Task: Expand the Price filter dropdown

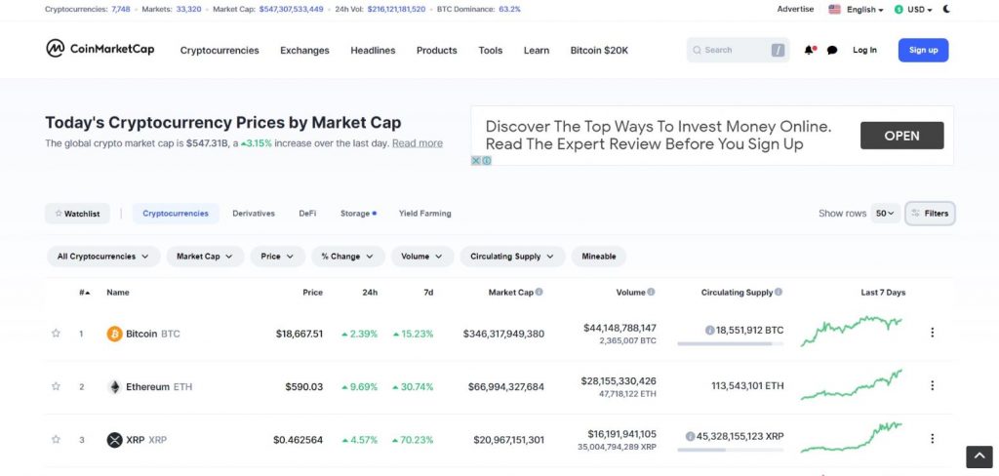Action: 278,257
